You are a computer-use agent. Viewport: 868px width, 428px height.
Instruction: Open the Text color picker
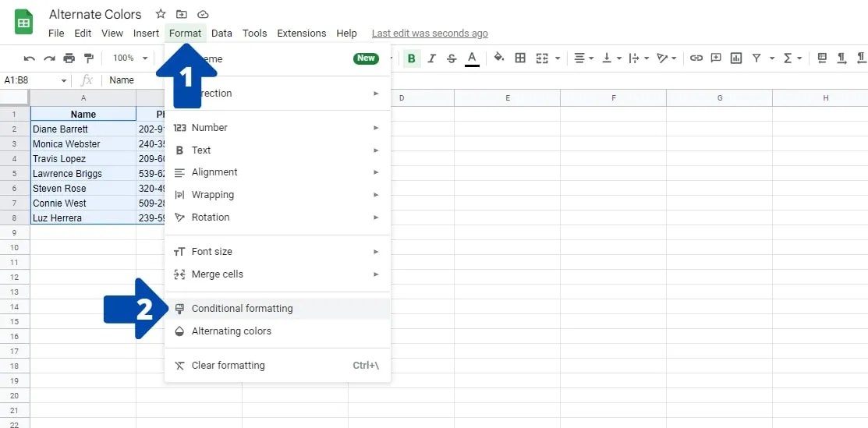472,58
